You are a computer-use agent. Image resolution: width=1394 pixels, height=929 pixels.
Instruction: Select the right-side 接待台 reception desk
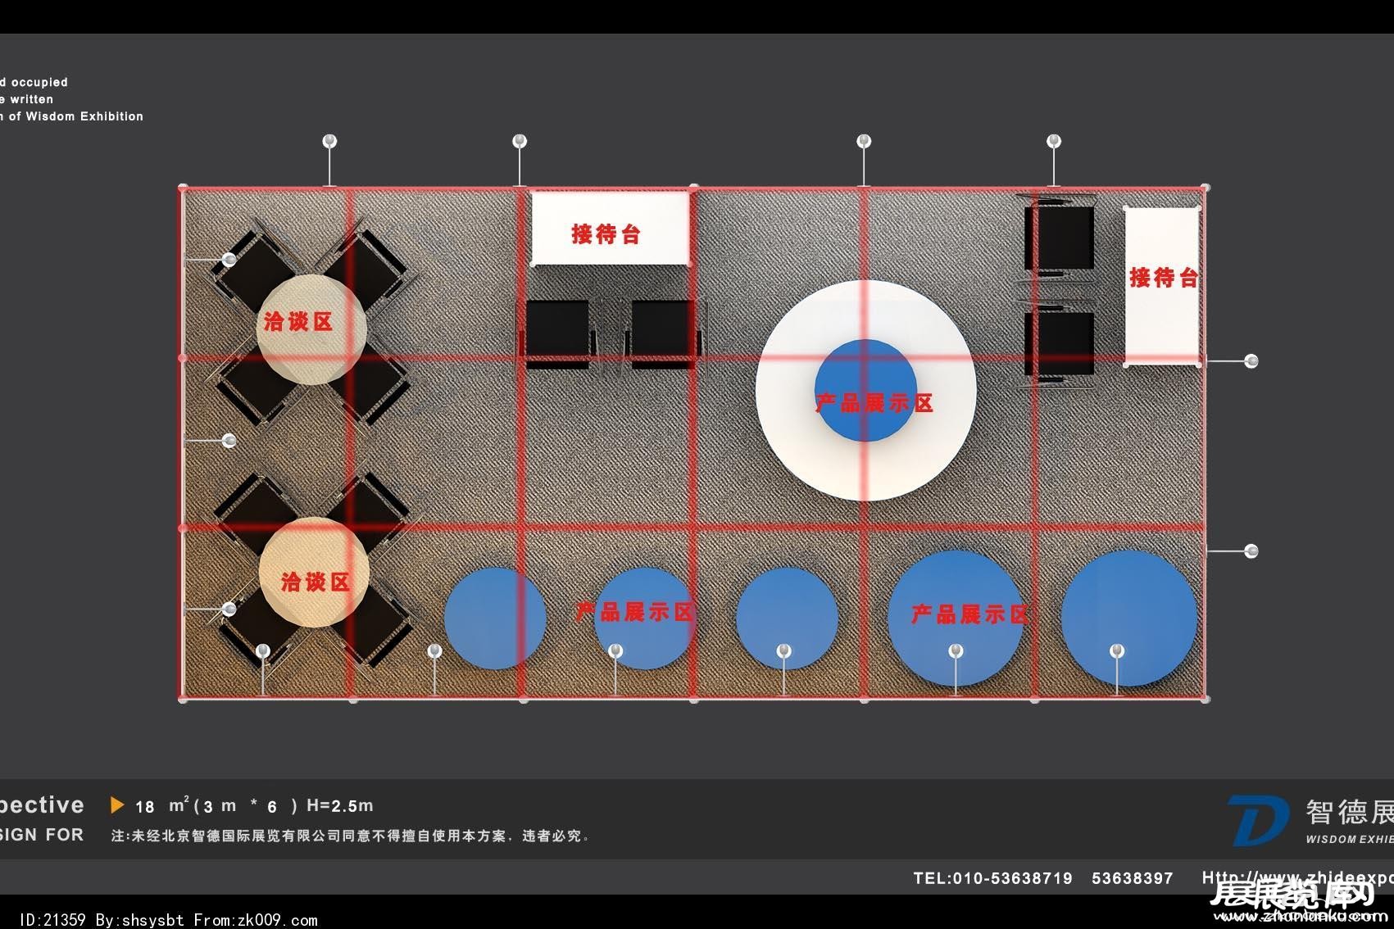tap(1161, 285)
